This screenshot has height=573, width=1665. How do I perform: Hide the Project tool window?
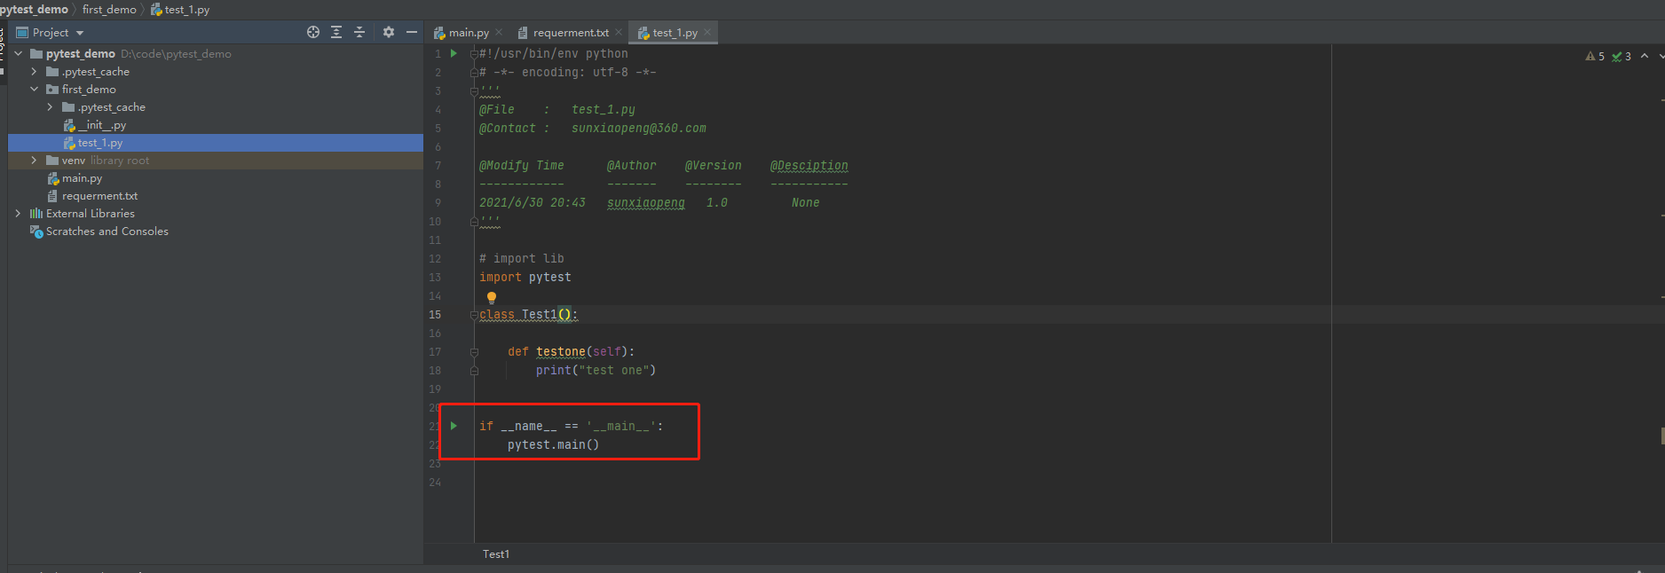pos(412,32)
